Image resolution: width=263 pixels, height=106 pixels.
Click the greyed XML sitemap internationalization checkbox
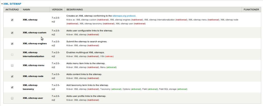12,55
